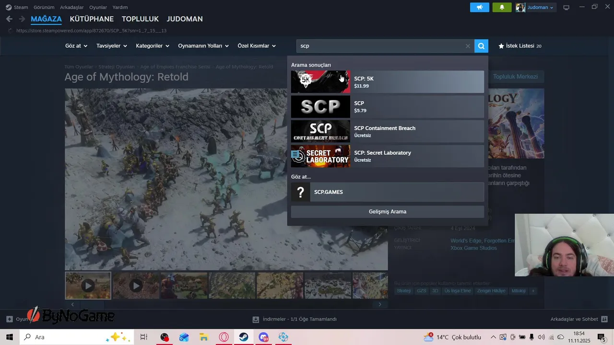The height and width of the screenshot is (345, 614).
Task: Open Opera browser from the taskbar
Action: click(224, 337)
